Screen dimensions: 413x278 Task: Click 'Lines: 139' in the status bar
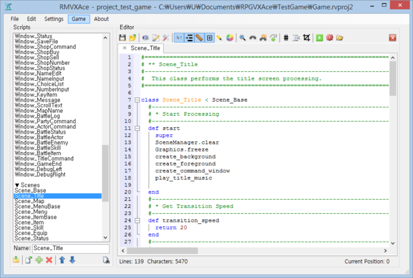tap(132, 261)
